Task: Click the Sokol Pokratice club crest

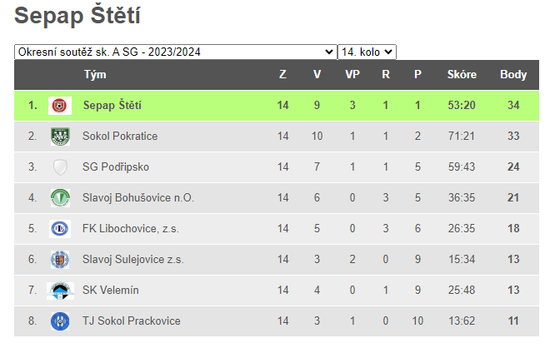Action: 60,137
